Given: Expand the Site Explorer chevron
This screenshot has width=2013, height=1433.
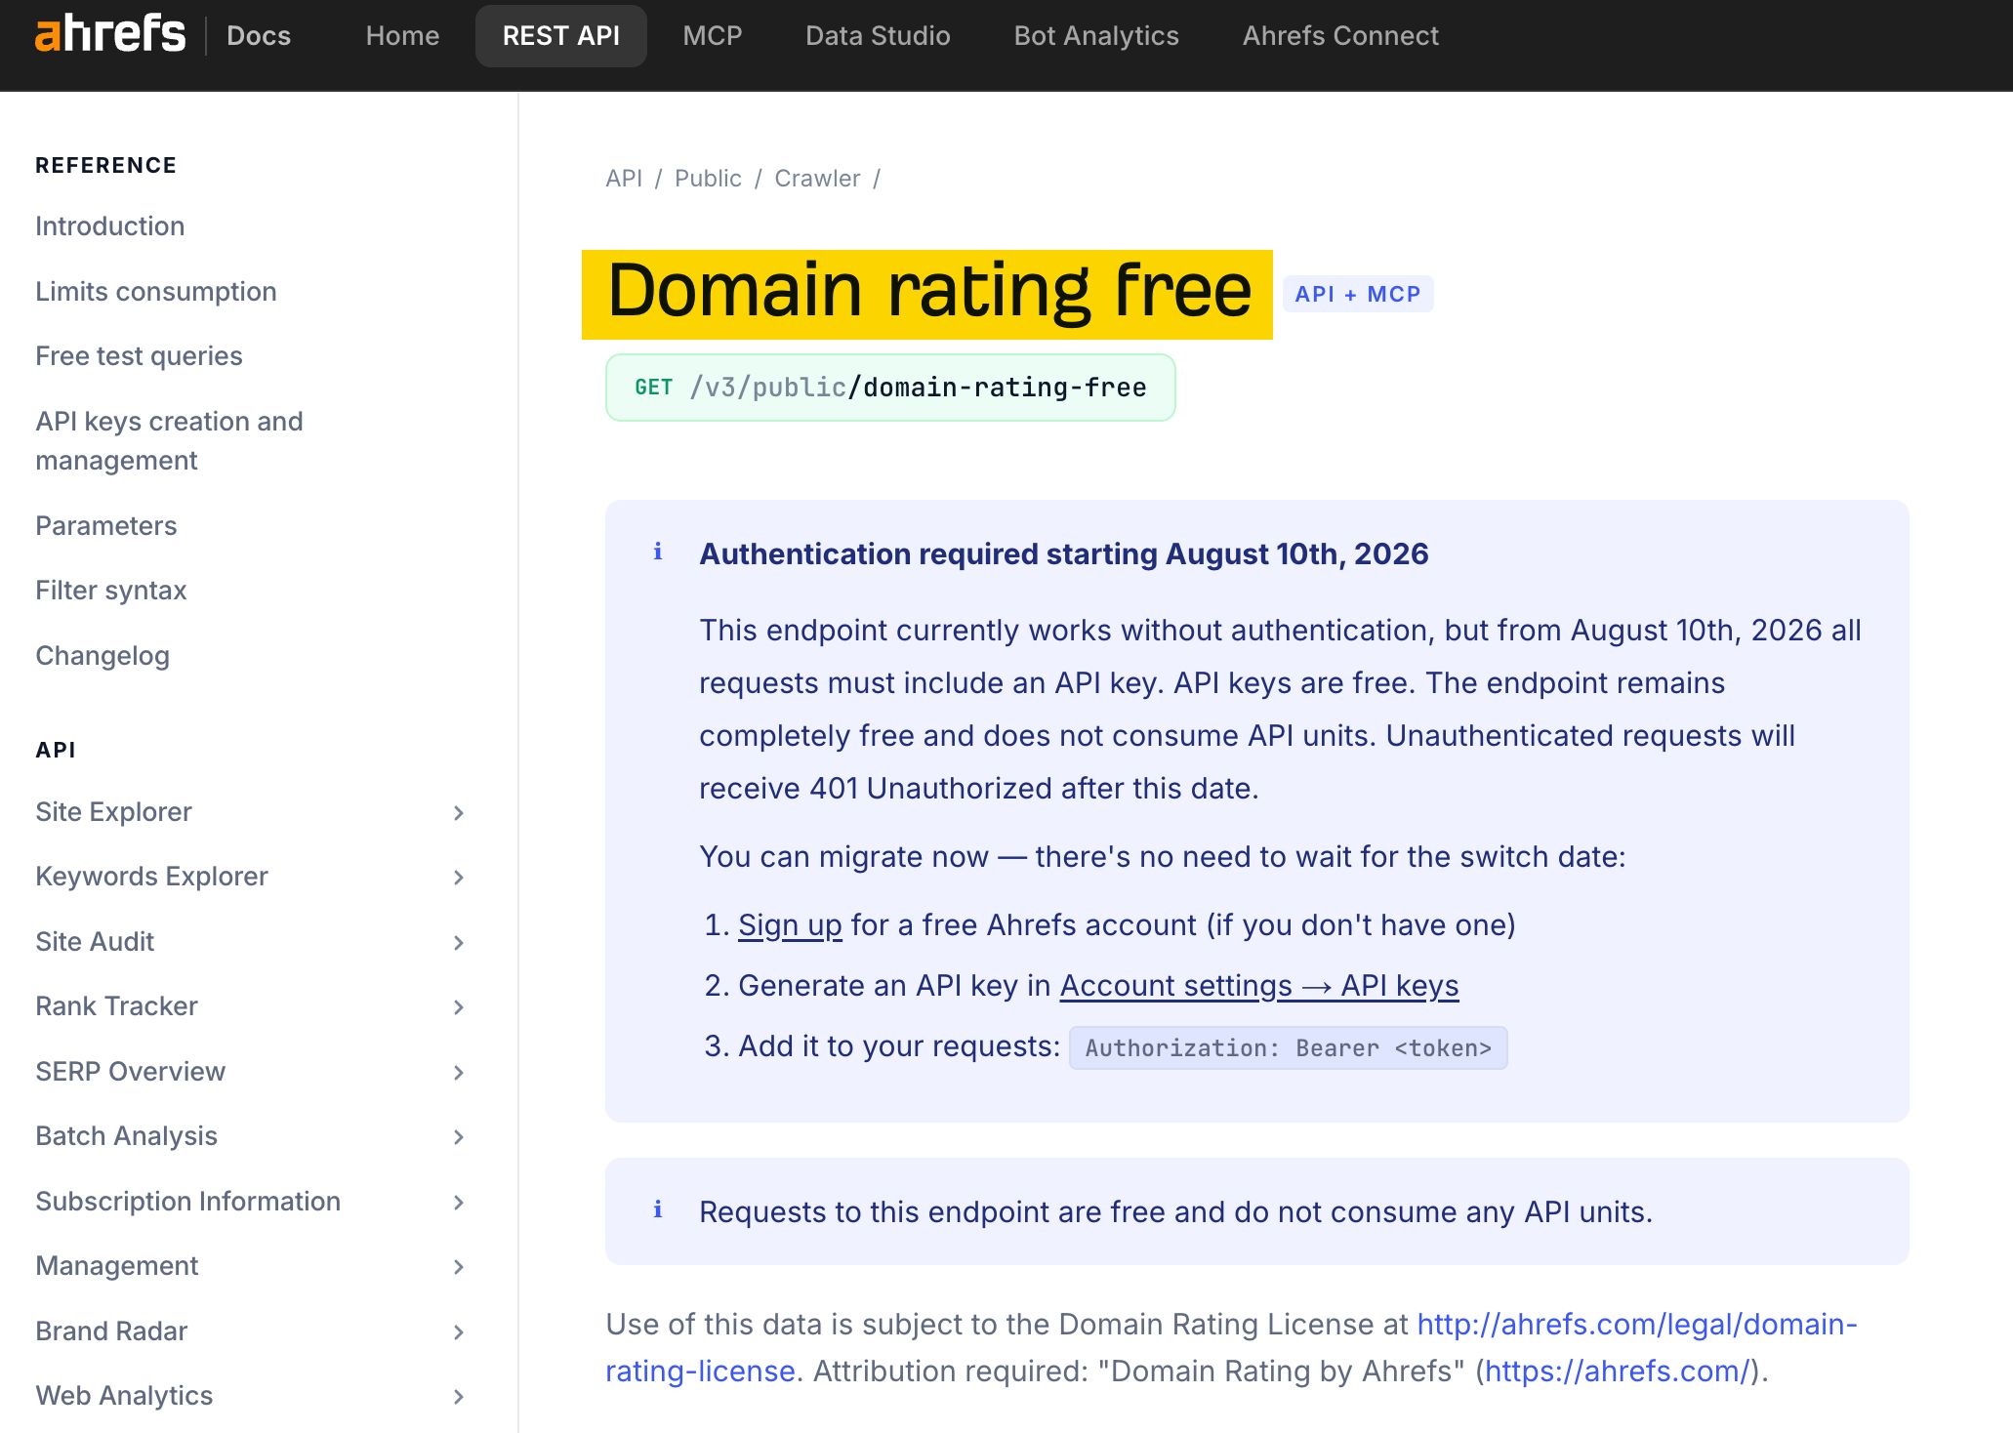Looking at the screenshot, I should (x=458, y=813).
